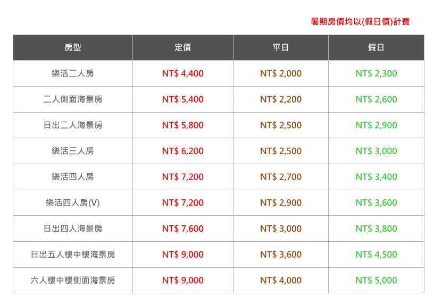Click the NT$ 2,900 holiday price in green
Image resolution: width=442 pixels, height=305 pixels.
coord(376,125)
